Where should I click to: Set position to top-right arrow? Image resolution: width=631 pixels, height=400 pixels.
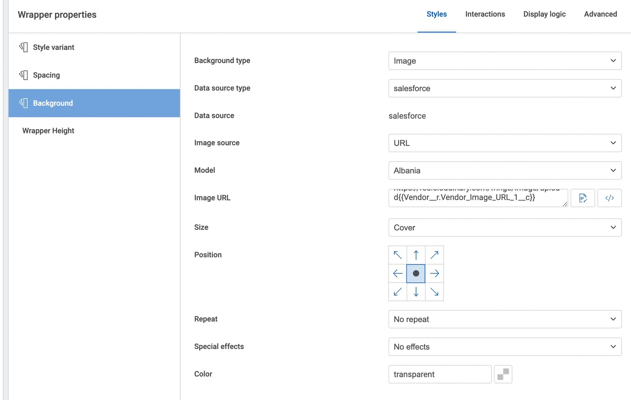(x=434, y=255)
